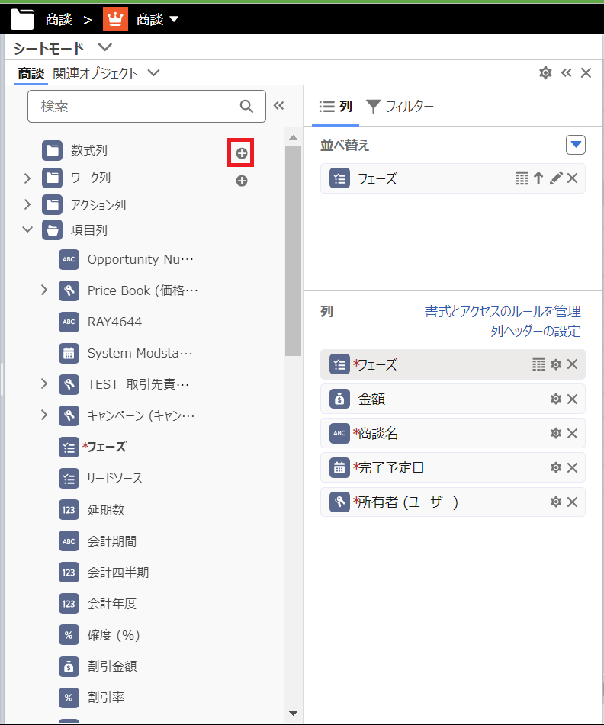Click scrollbar up arrow in field list
The image size is (604, 725).
(x=293, y=137)
